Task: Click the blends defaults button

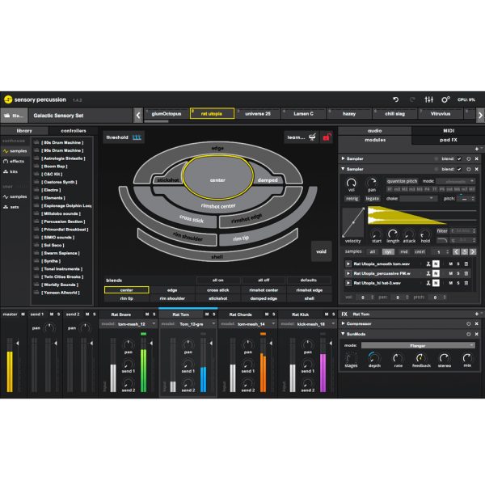Action: 309,280
